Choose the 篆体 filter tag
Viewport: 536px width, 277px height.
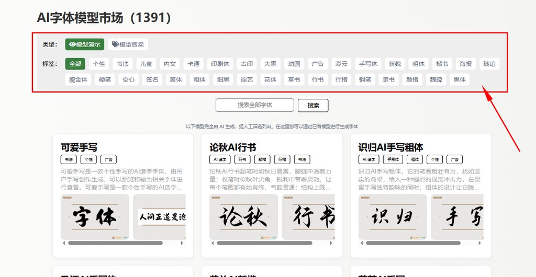[x=176, y=79]
